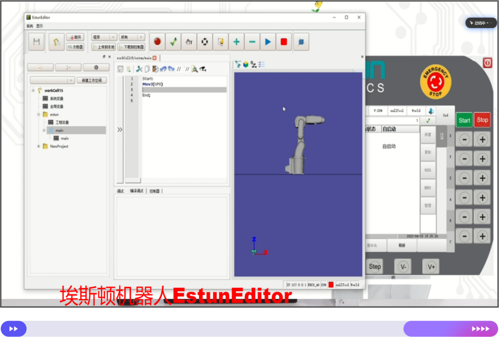Open the 所有 dropdown in toolbar
Image resolution: width=499 pixels, height=337 pixels.
[x=132, y=37]
